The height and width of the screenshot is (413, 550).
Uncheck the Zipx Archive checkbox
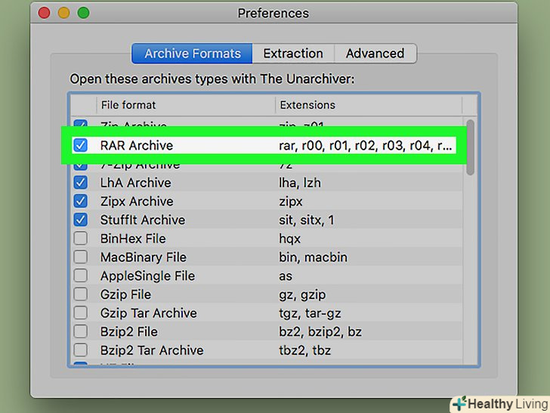pyautogui.click(x=80, y=202)
